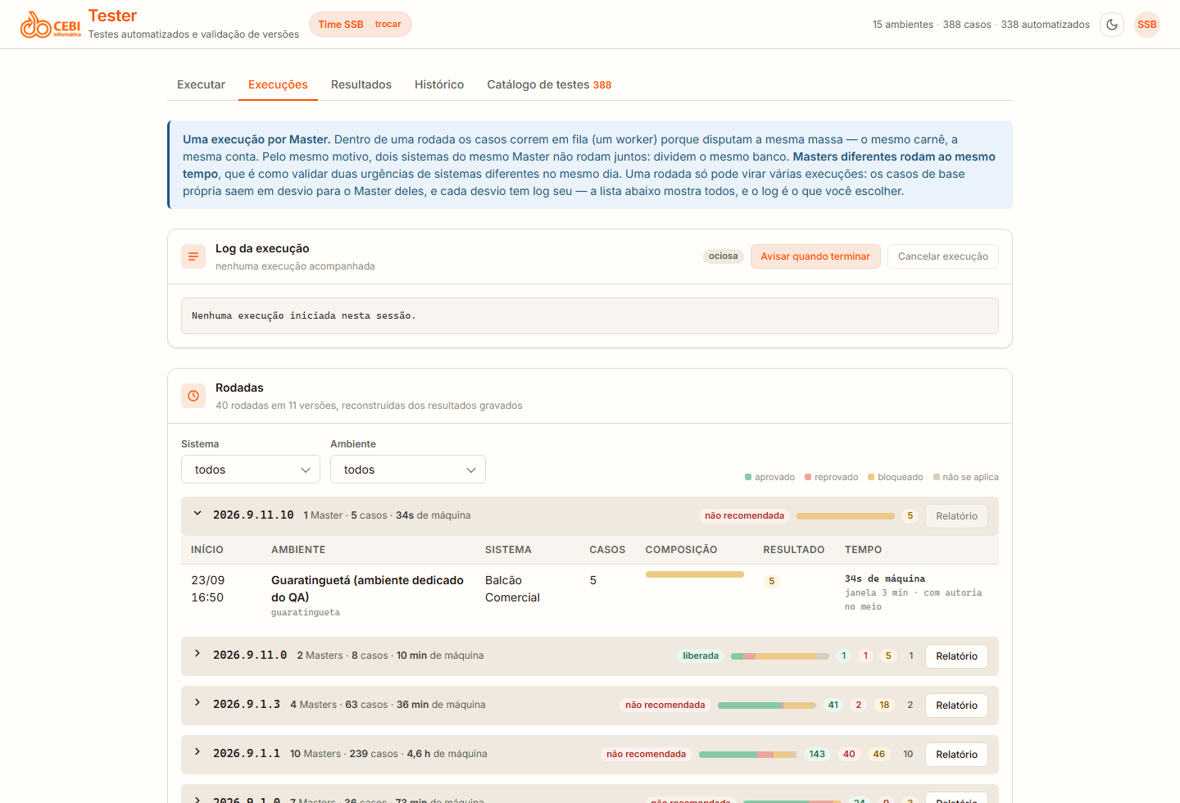Open the Histórico tab
The width and height of the screenshot is (1180, 803).
[x=439, y=84]
